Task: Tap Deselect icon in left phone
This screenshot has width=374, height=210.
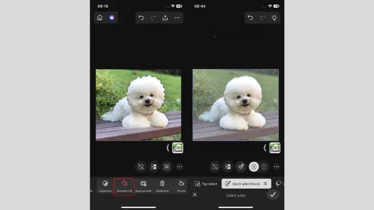Action: (141, 167)
